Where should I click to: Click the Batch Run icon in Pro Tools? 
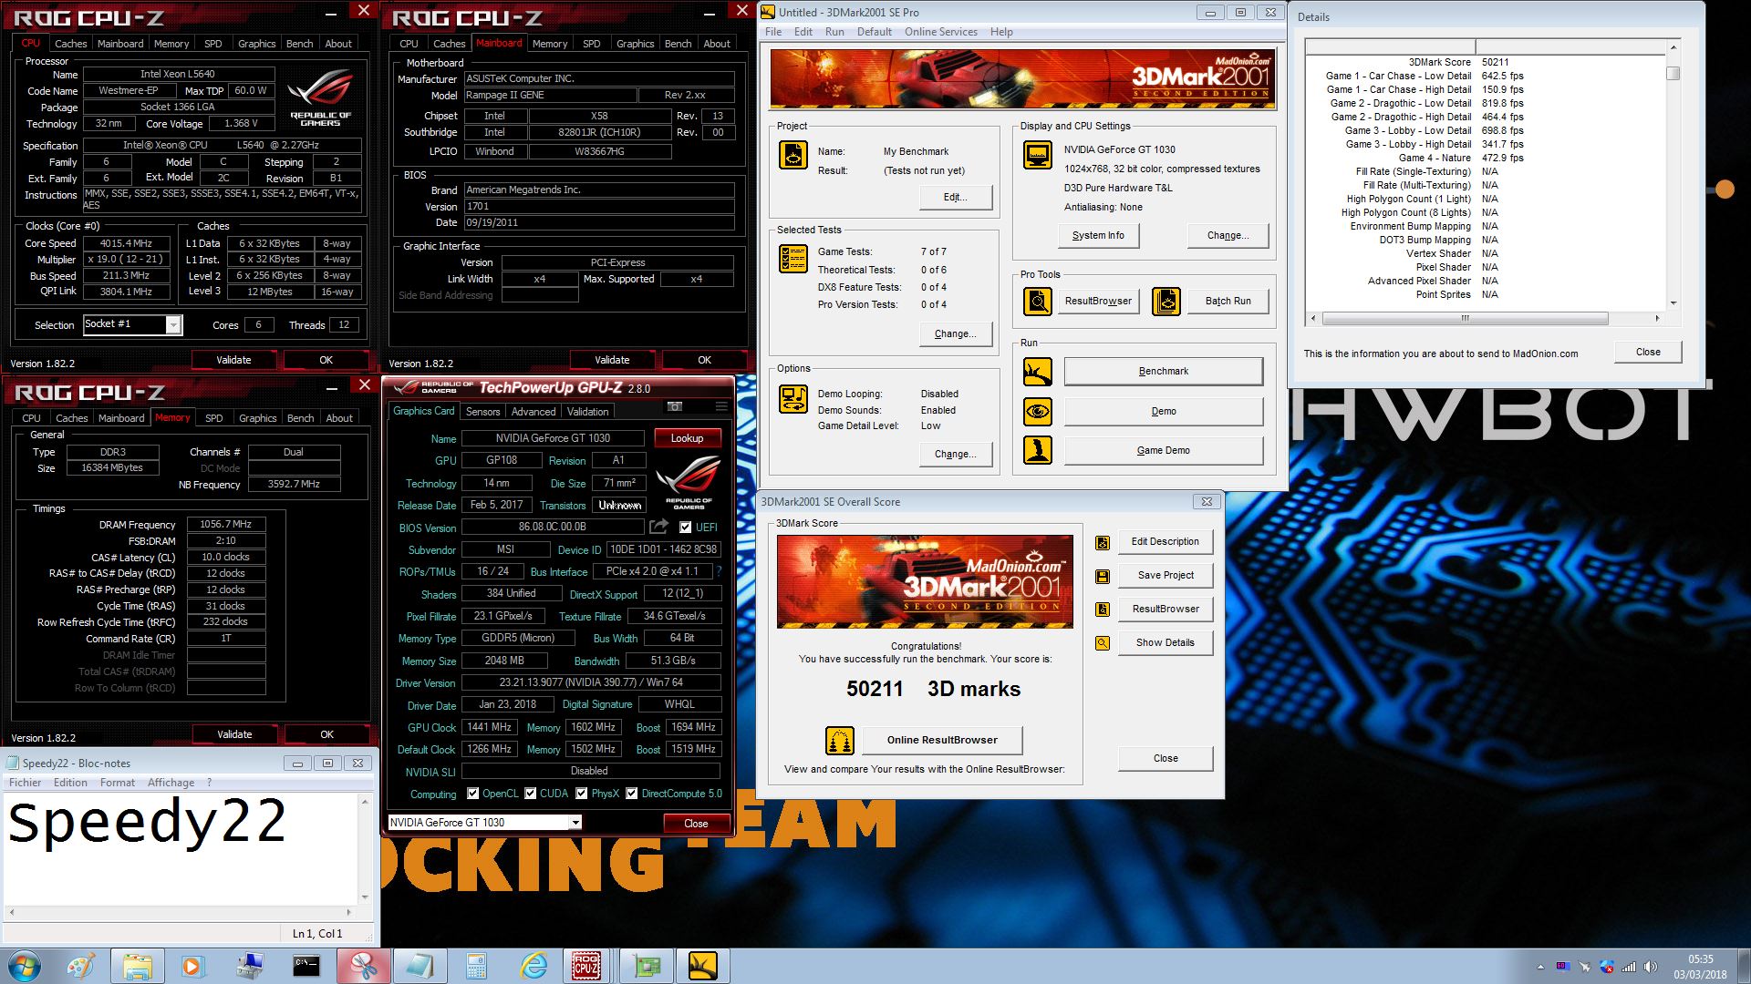tap(1166, 301)
